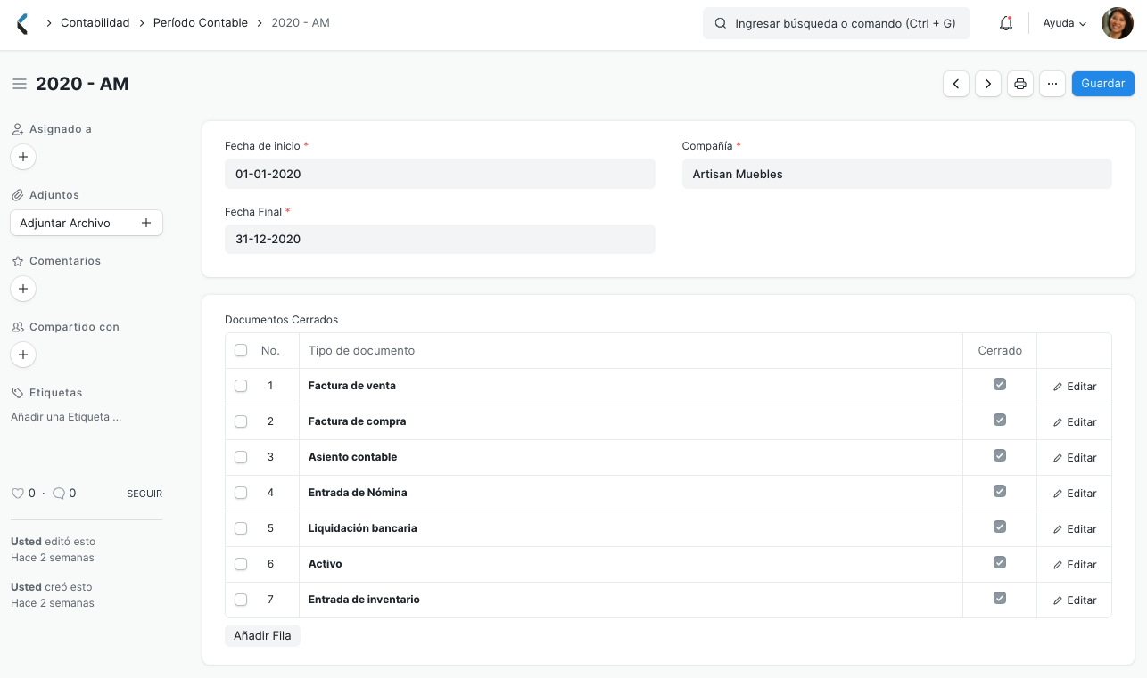Edit the Activo row

(1075, 565)
